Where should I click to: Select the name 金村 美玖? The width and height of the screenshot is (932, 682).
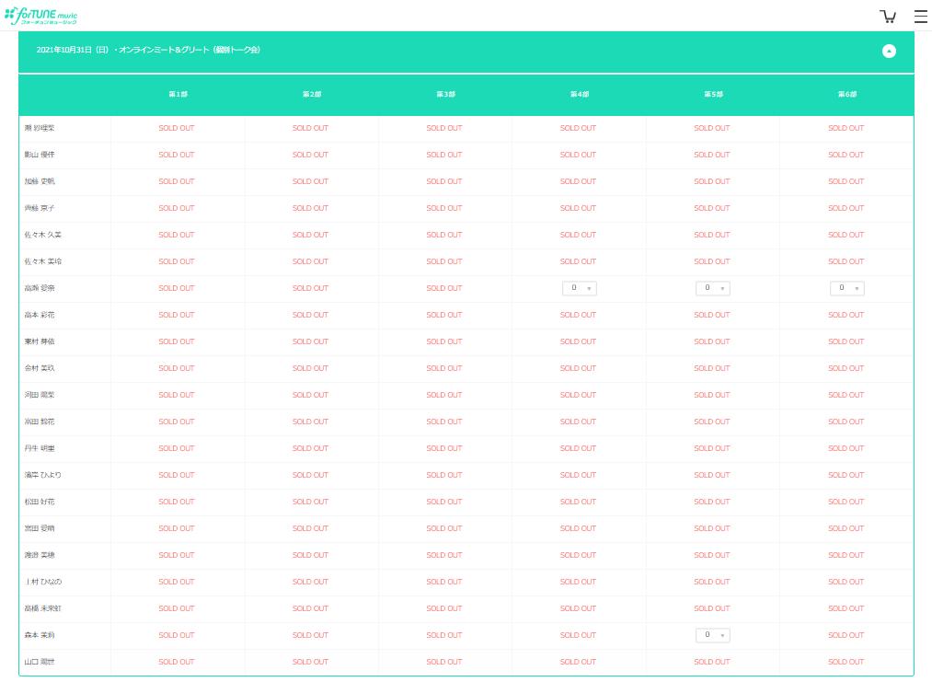(x=40, y=369)
